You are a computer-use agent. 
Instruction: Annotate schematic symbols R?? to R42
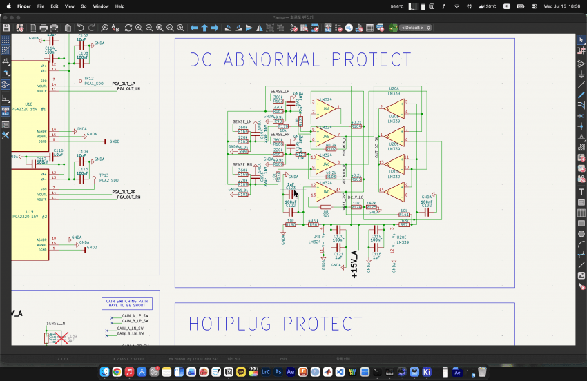328,28
